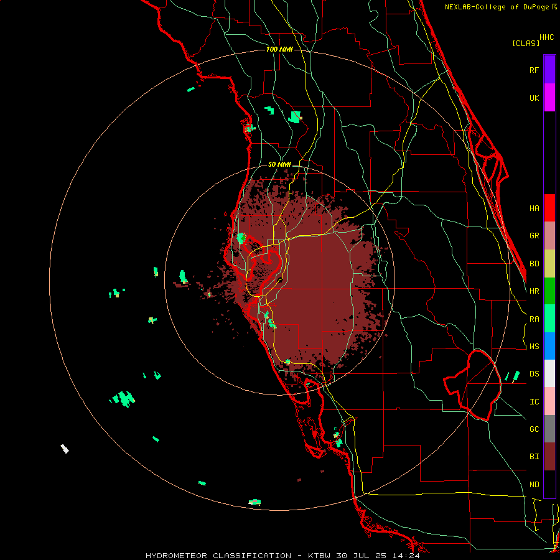
Task: Click the white dry-snow echo at lower left
Action: [65, 449]
